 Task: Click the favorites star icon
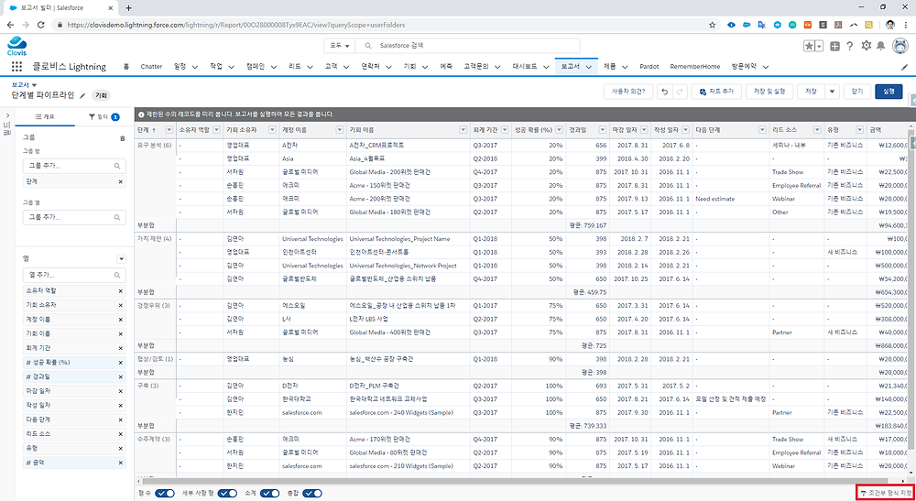[x=809, y=46]
